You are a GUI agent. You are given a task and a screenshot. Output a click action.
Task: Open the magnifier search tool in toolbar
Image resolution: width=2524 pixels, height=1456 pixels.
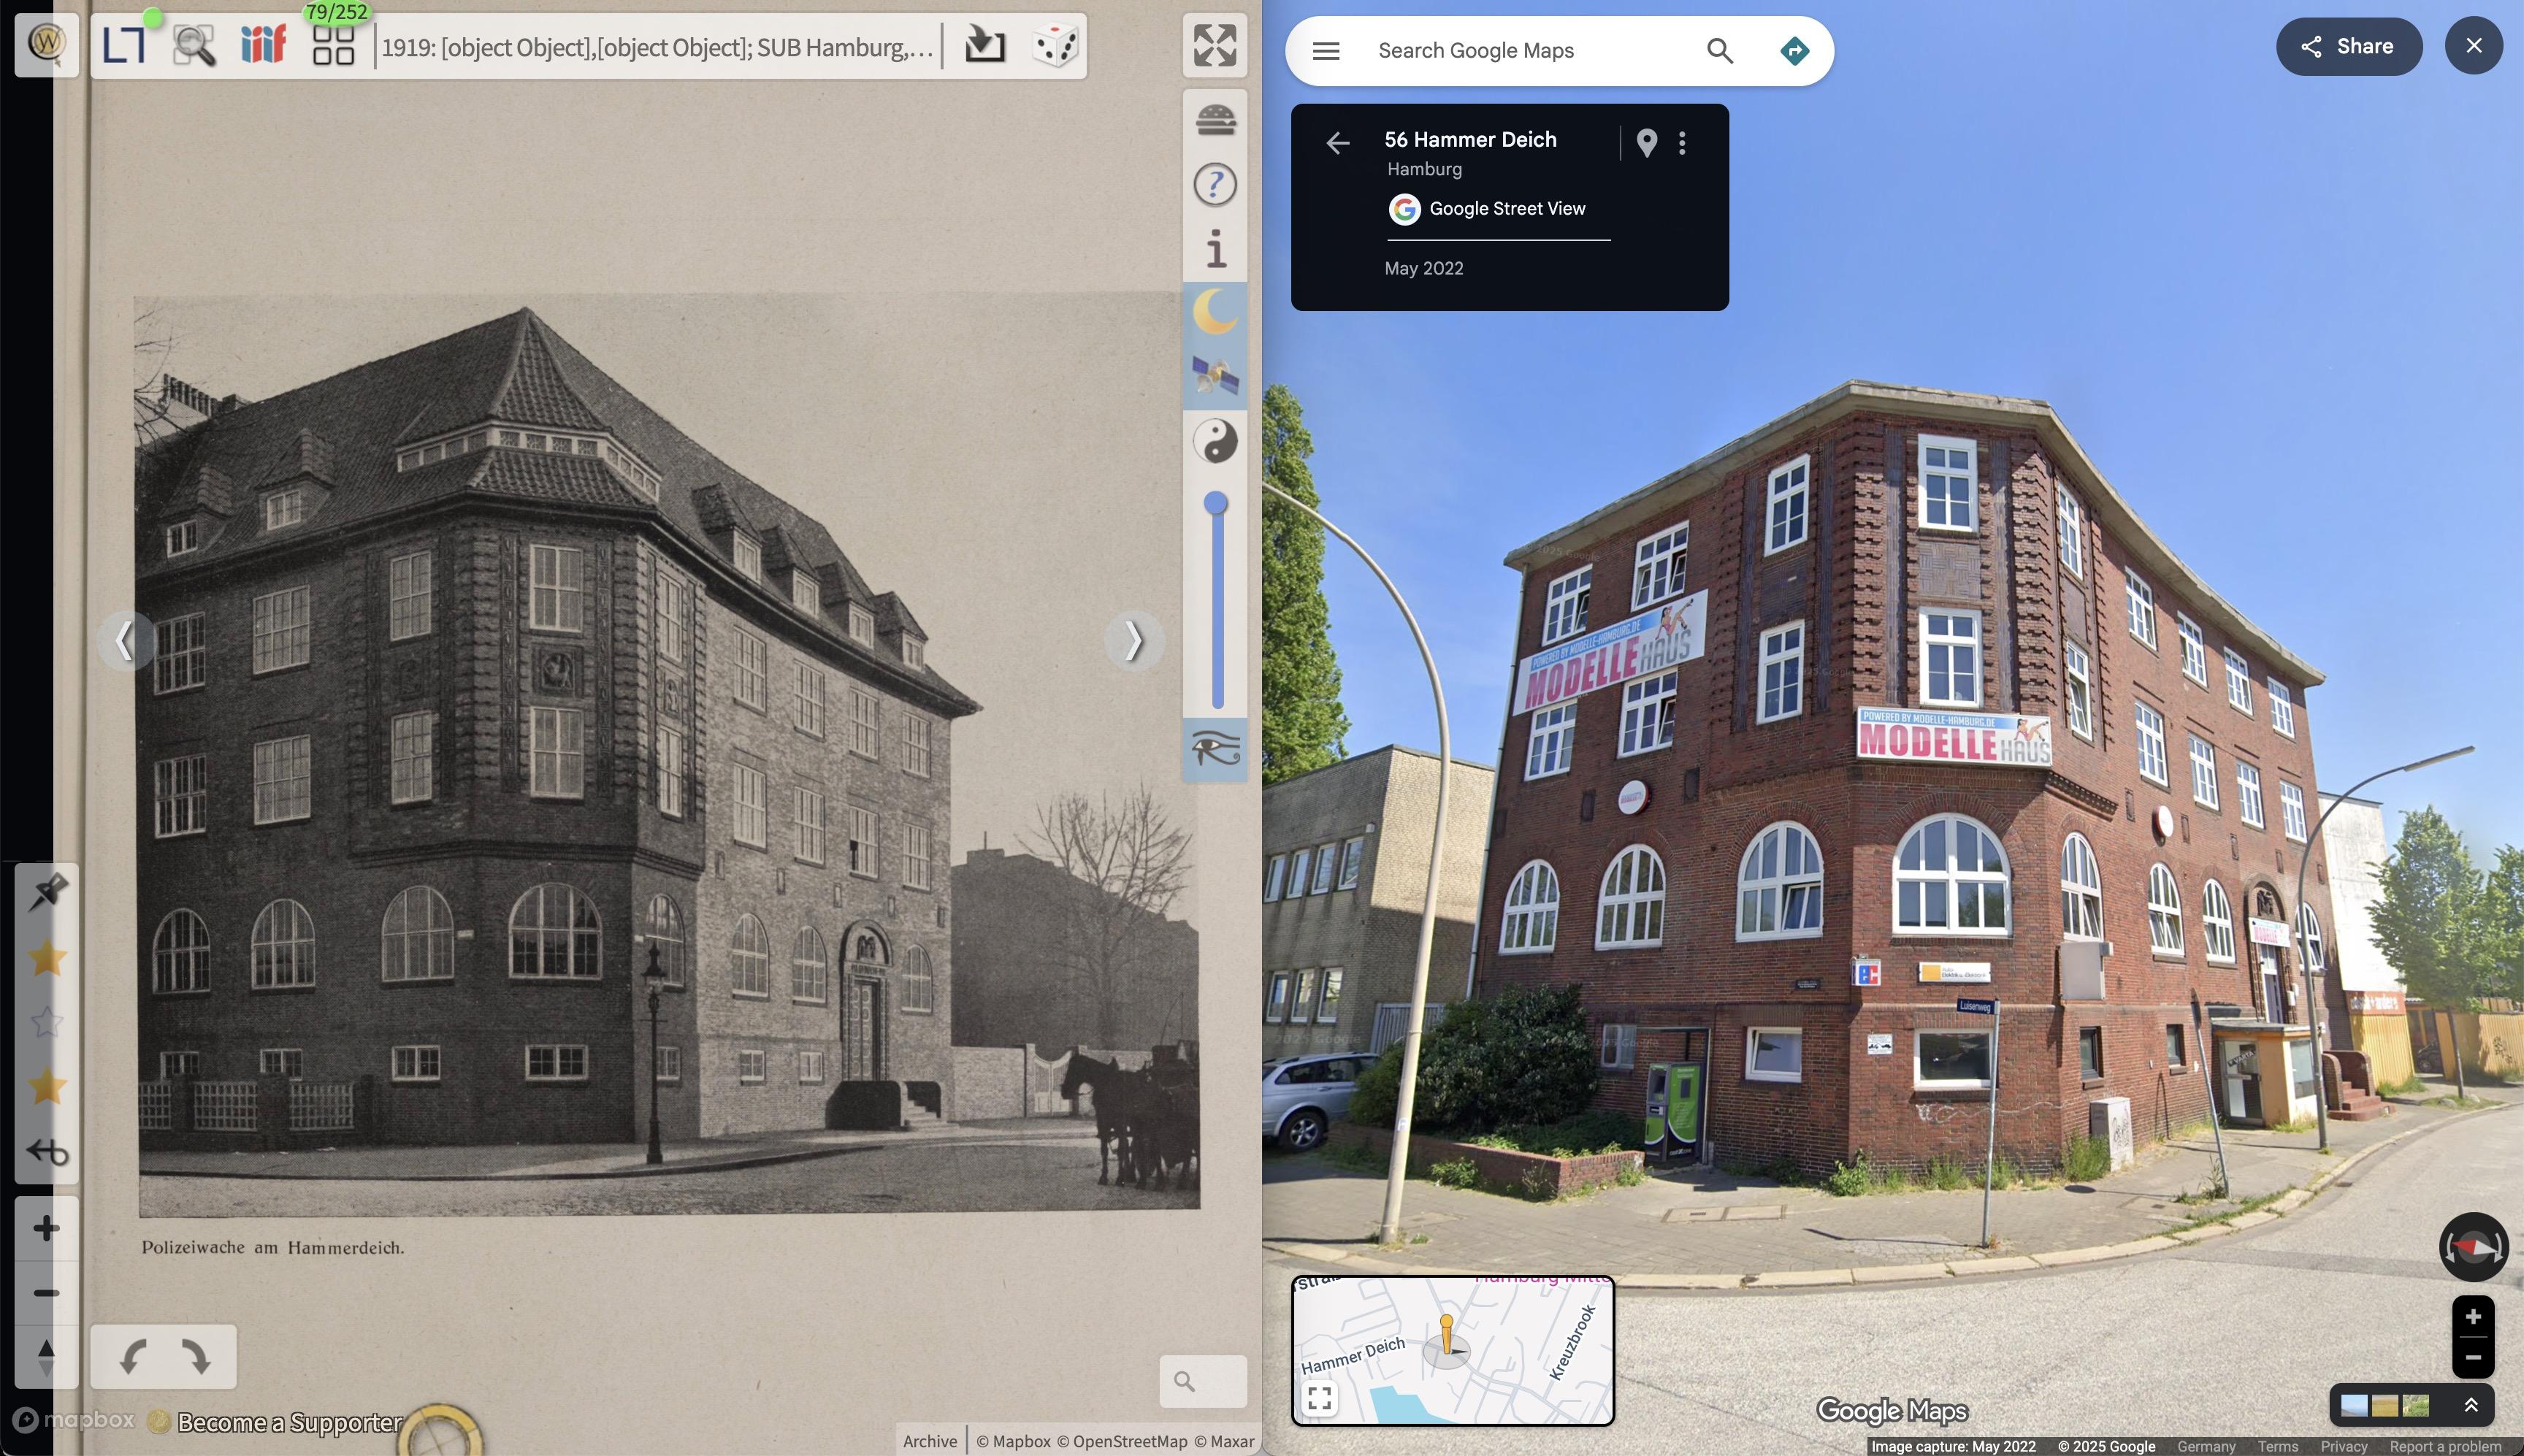[194, 46]
